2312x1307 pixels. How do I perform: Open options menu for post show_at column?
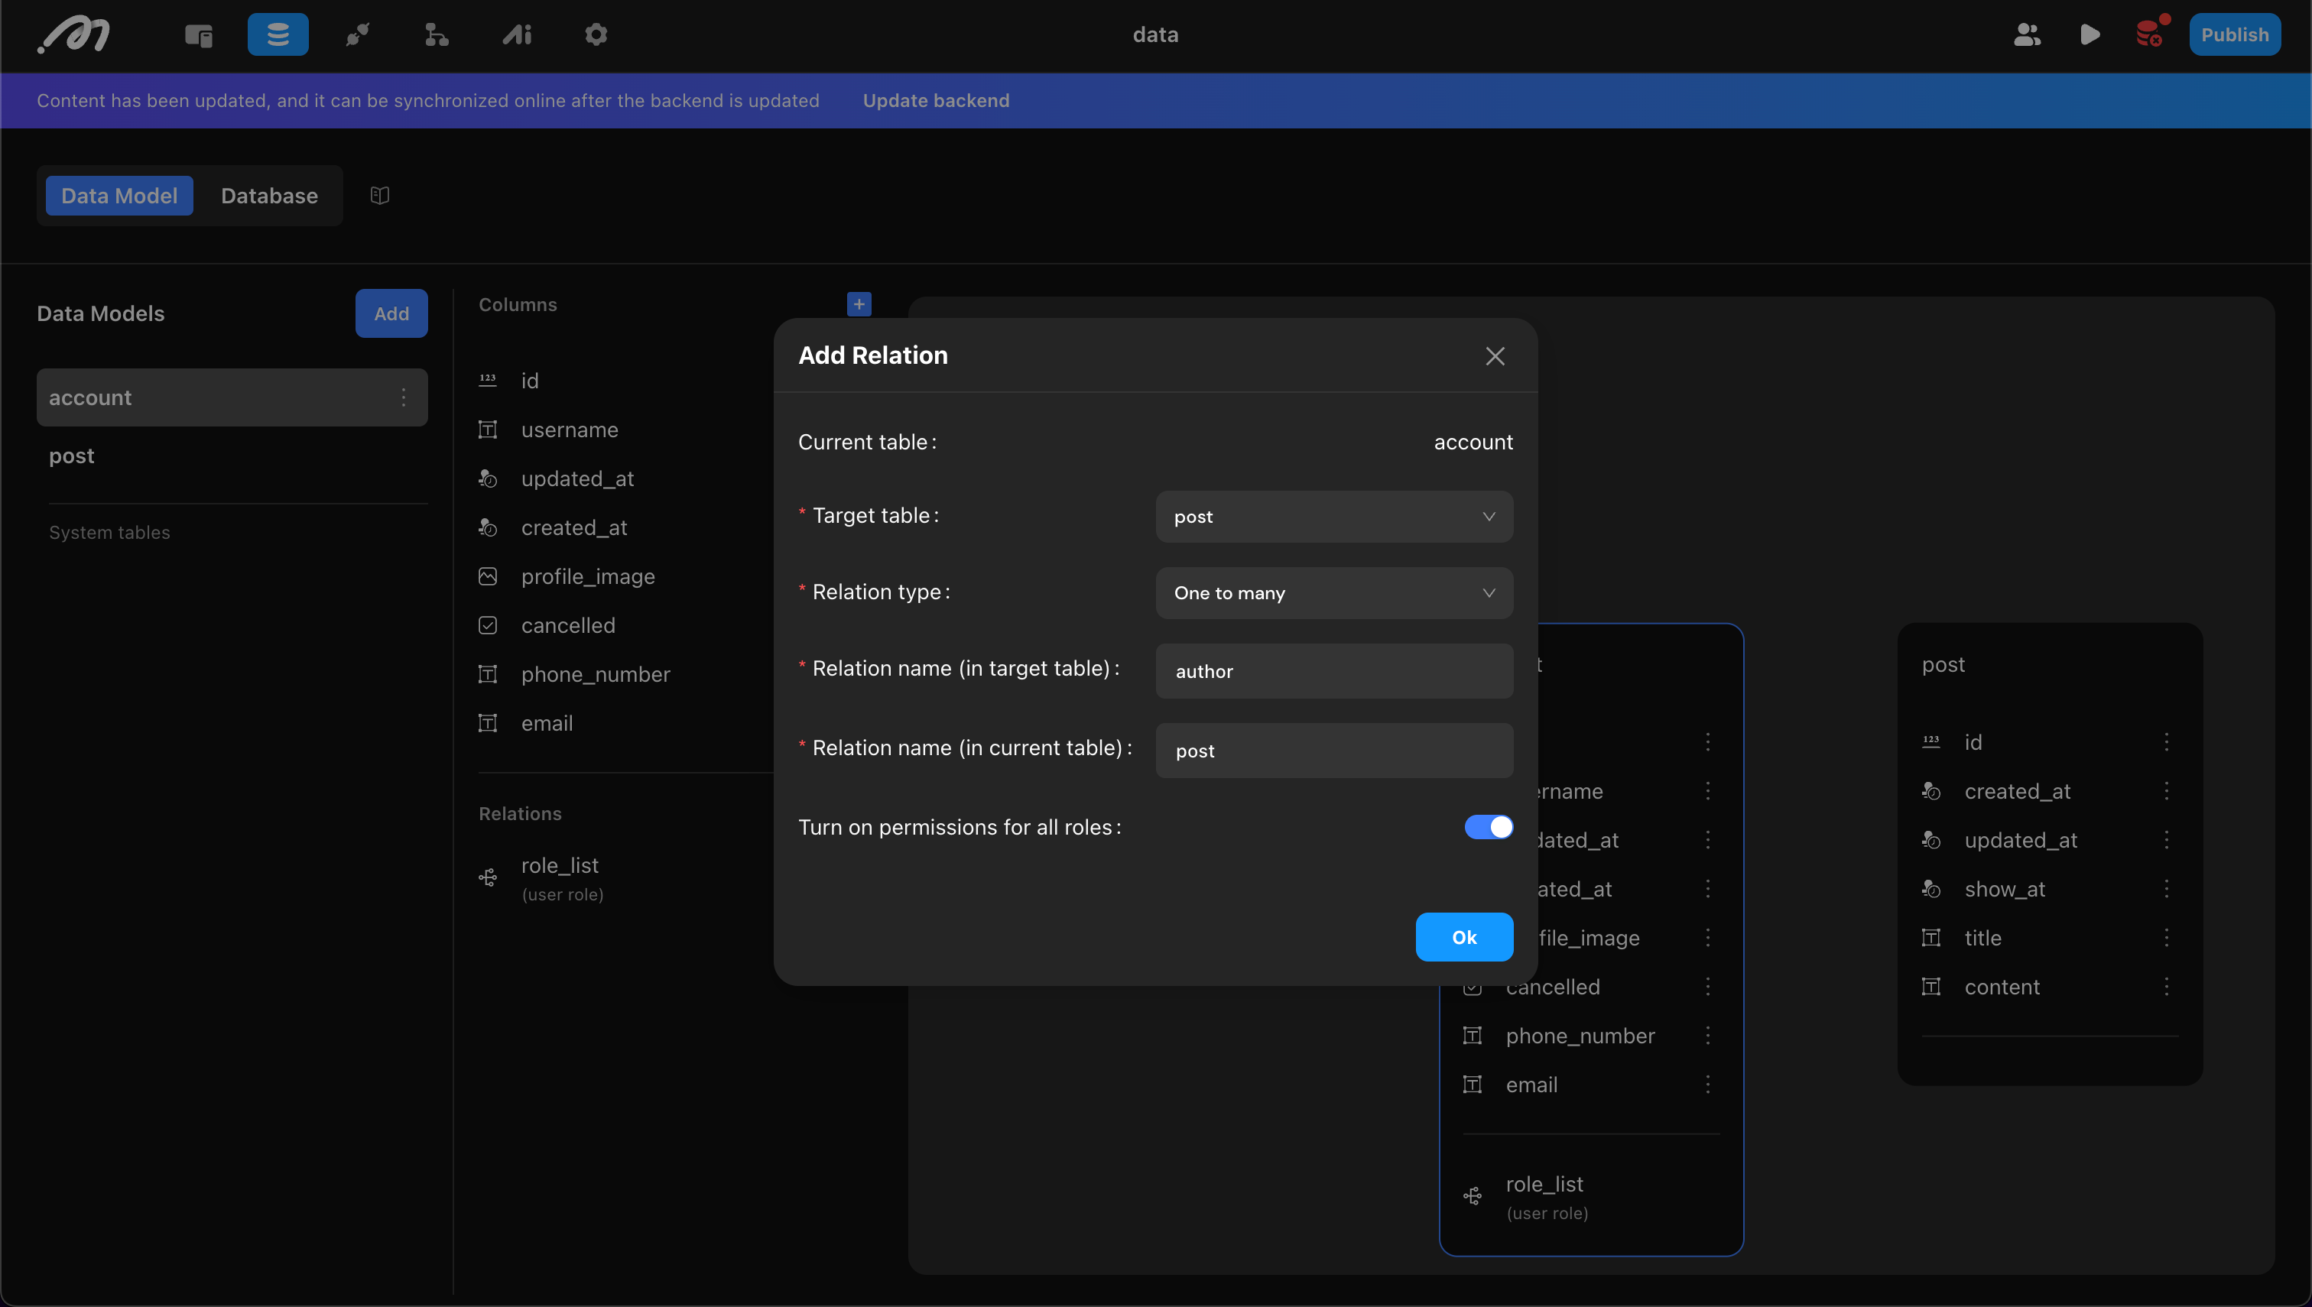pos(2167,889)
